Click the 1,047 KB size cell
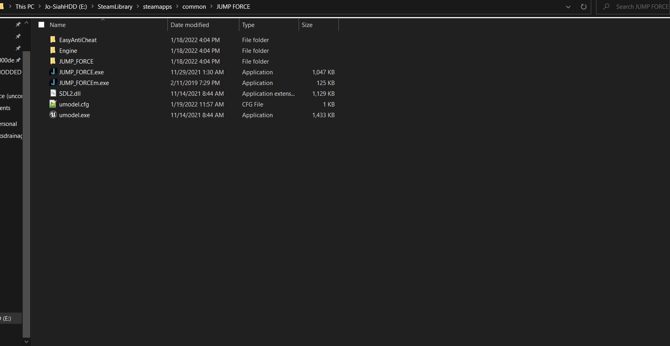 click(x=323, y=72)
